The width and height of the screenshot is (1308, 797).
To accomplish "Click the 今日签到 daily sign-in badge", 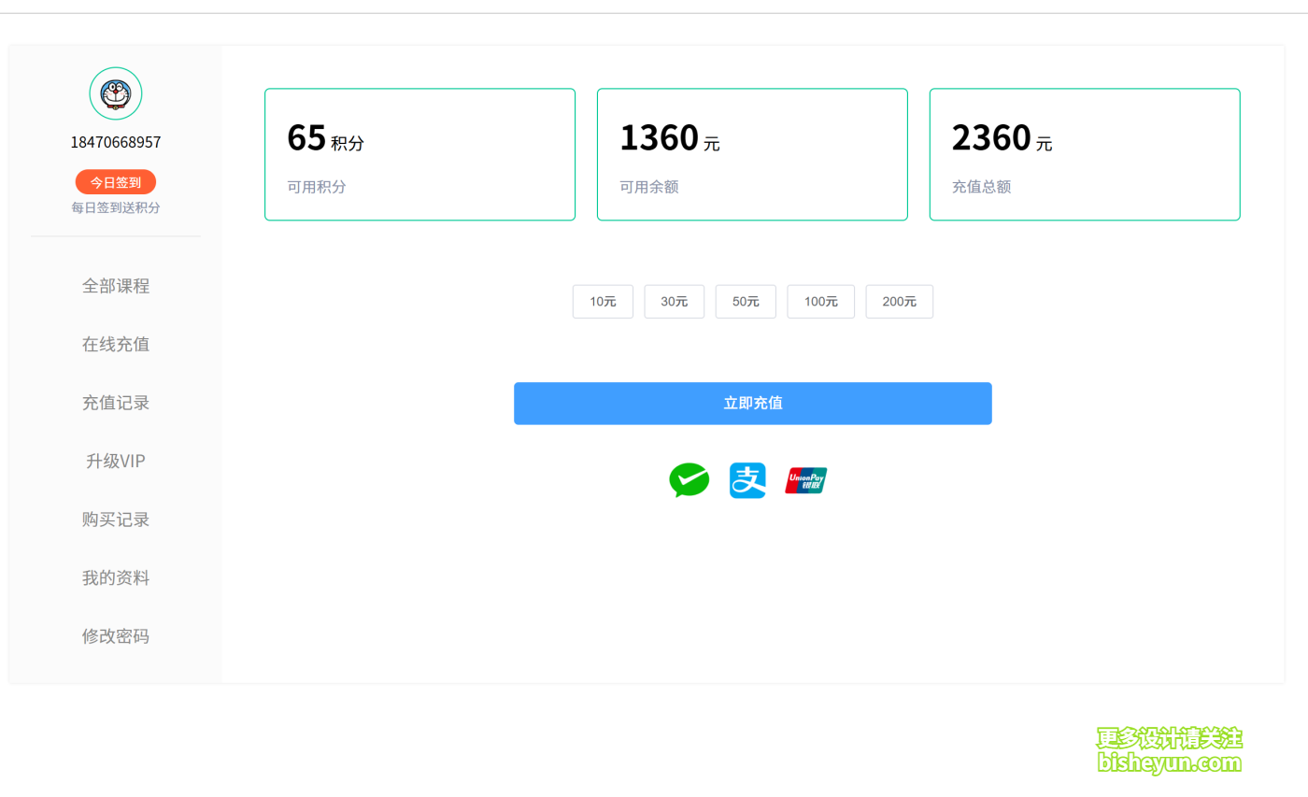I will click(x=116, y=181).
